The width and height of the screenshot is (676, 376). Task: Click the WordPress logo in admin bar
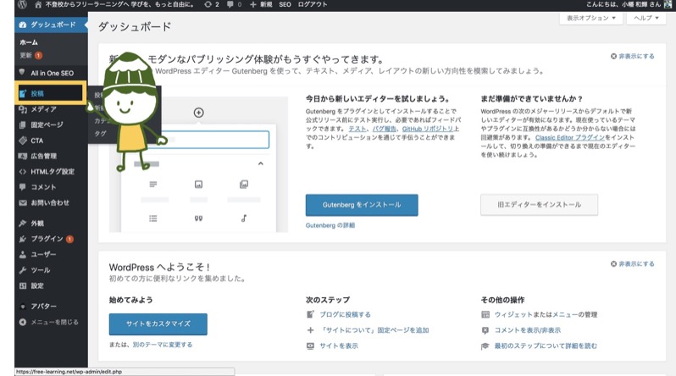22,4
